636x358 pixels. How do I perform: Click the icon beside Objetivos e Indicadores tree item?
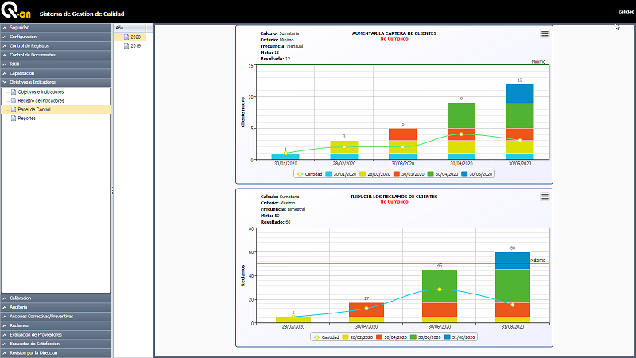point(12,91)
